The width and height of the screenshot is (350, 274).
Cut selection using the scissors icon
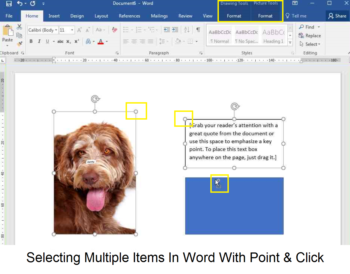[19, 27]
